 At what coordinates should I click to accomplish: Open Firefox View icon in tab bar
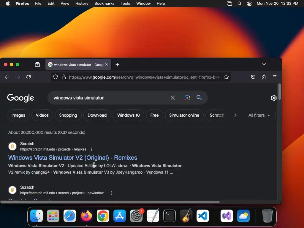(x=37, y=64)
